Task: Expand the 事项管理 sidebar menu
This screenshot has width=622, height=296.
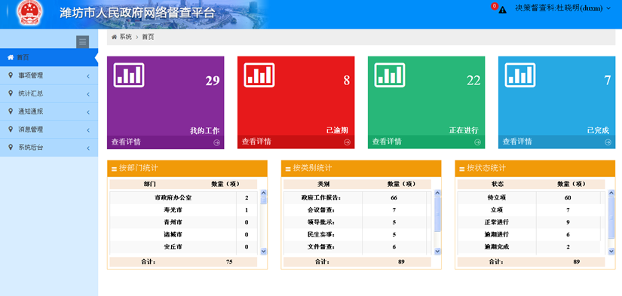Action: click(49, 75)
